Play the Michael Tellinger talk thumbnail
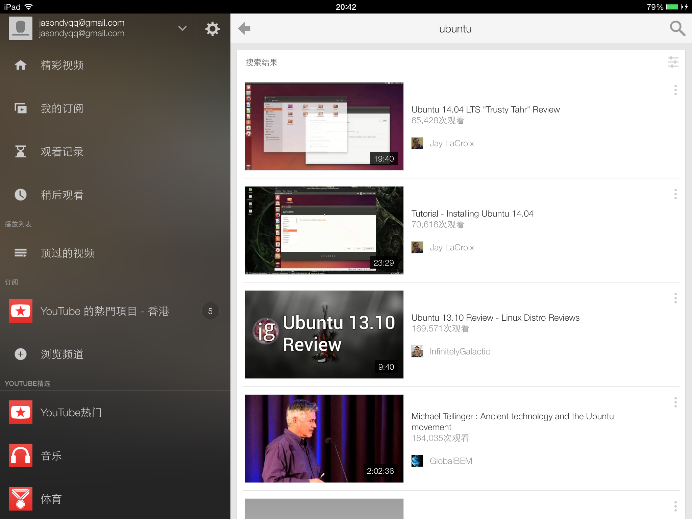This screenshot has width=692, height=519. click(324, 439)
